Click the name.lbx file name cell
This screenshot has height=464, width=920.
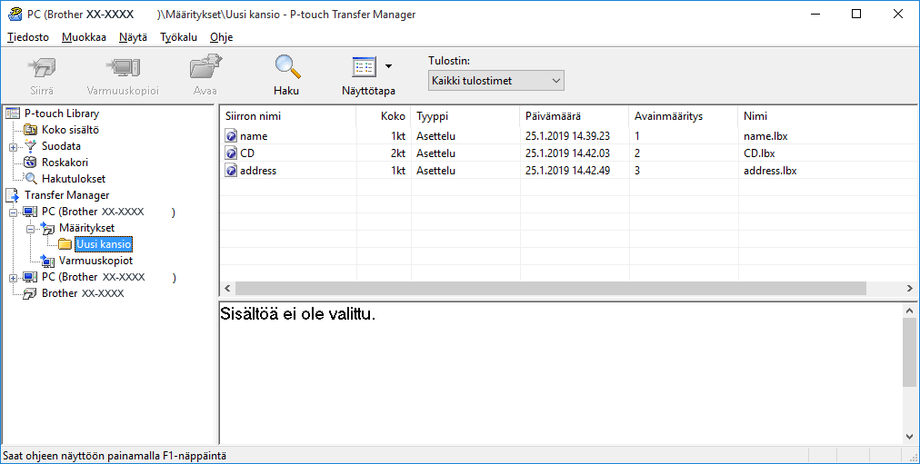[x=765, y=136]
